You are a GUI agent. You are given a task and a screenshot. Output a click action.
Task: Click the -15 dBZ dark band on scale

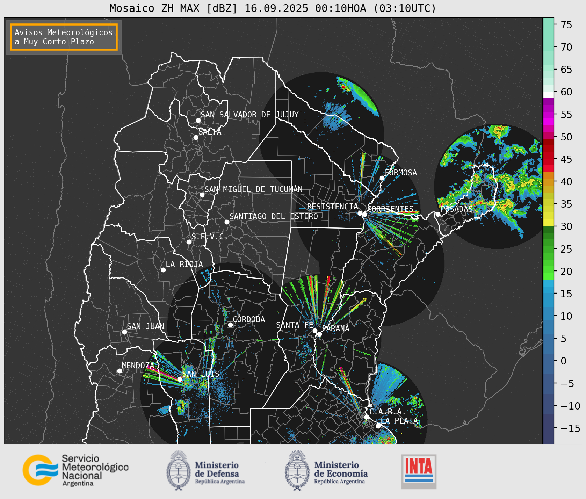tap(548, 428)
